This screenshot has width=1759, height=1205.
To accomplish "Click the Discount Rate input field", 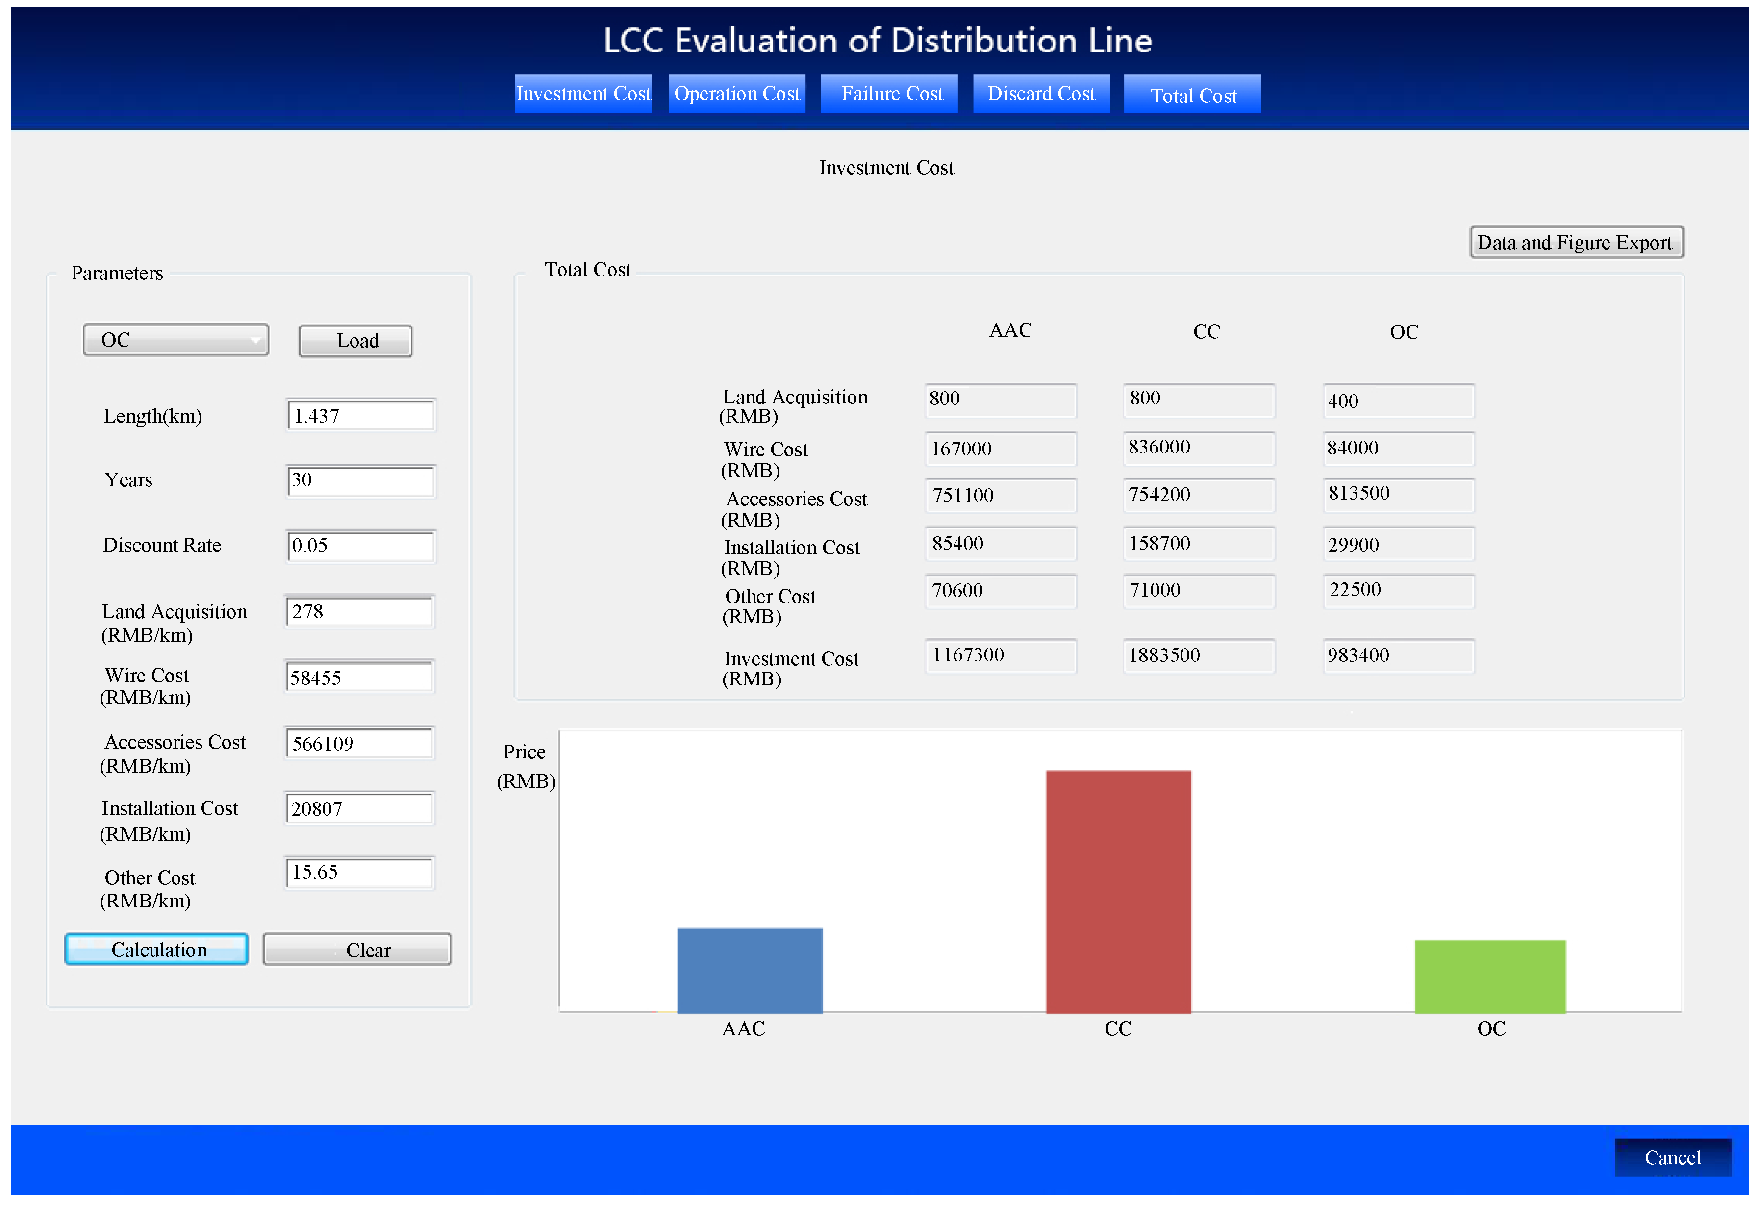I will 361,546.
